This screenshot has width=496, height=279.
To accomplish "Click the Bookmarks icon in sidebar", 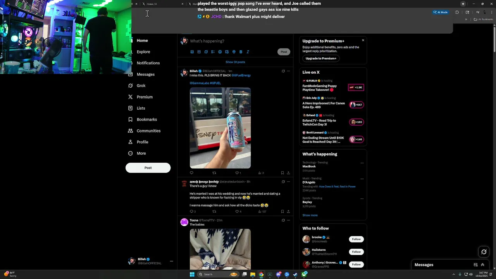I will pyautogui.click(x=131, y=119).
